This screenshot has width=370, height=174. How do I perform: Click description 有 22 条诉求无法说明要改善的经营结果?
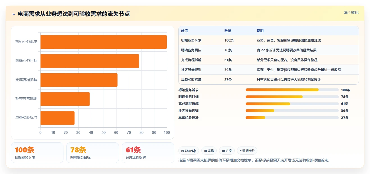click(287, 50)
